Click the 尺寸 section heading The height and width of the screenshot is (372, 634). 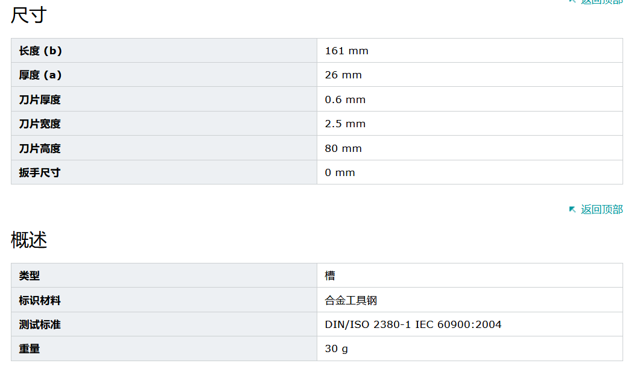[x=29, y=15]
